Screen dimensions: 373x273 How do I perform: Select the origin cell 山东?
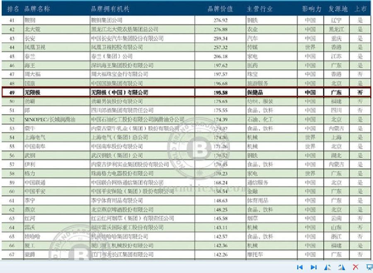tap(337, 227)
